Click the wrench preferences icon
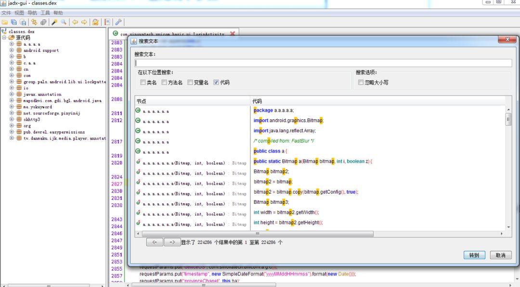 pos(118,22)
